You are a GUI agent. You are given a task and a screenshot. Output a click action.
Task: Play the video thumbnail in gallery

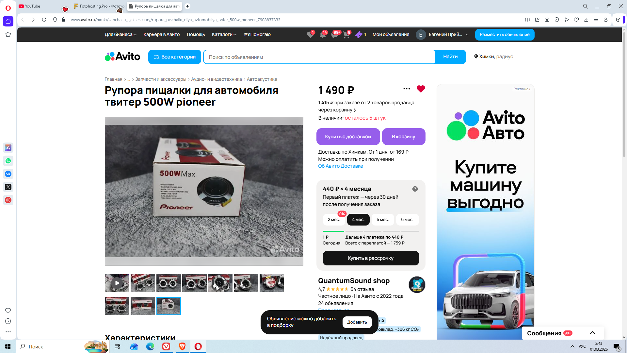click(x=117, y=283)
